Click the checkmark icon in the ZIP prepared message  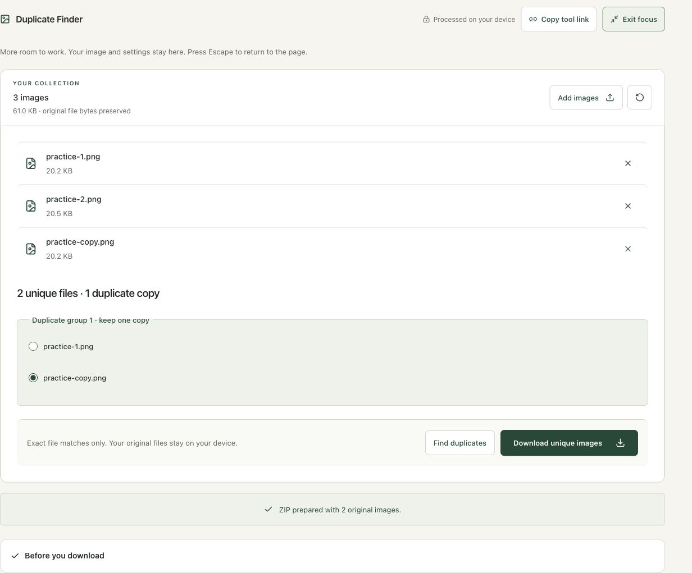click(268, 510)
